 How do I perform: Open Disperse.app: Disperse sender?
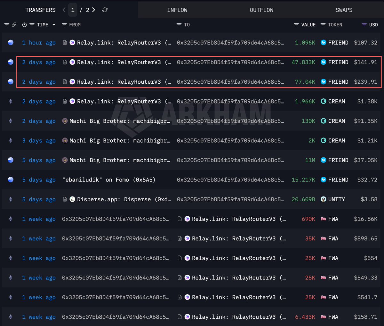tap(124, 199)
